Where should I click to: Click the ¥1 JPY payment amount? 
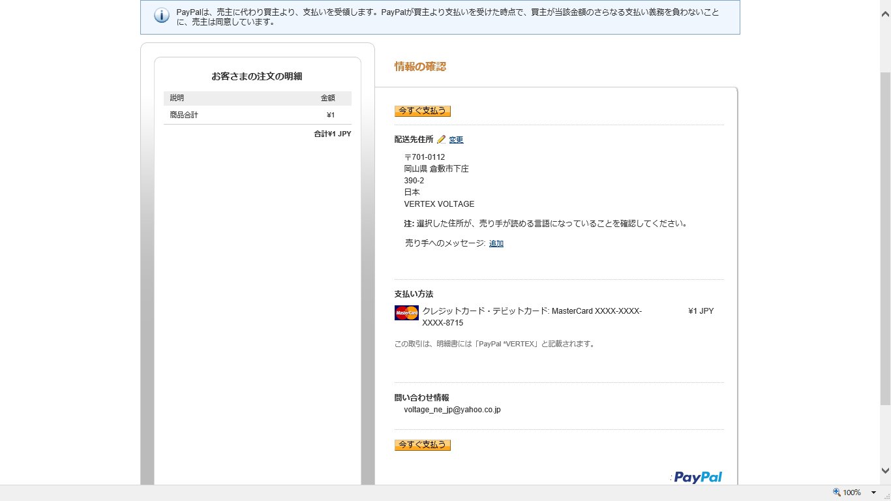click(701, 311)
